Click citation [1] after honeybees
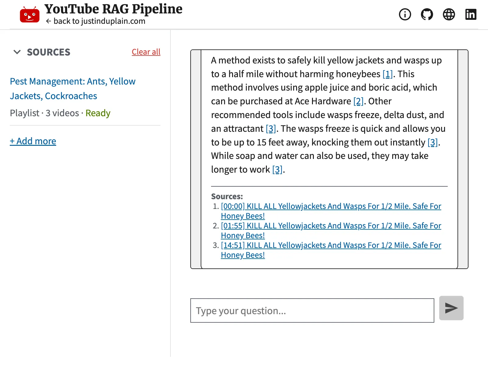 pyautogui.click(x=388, y=74)
